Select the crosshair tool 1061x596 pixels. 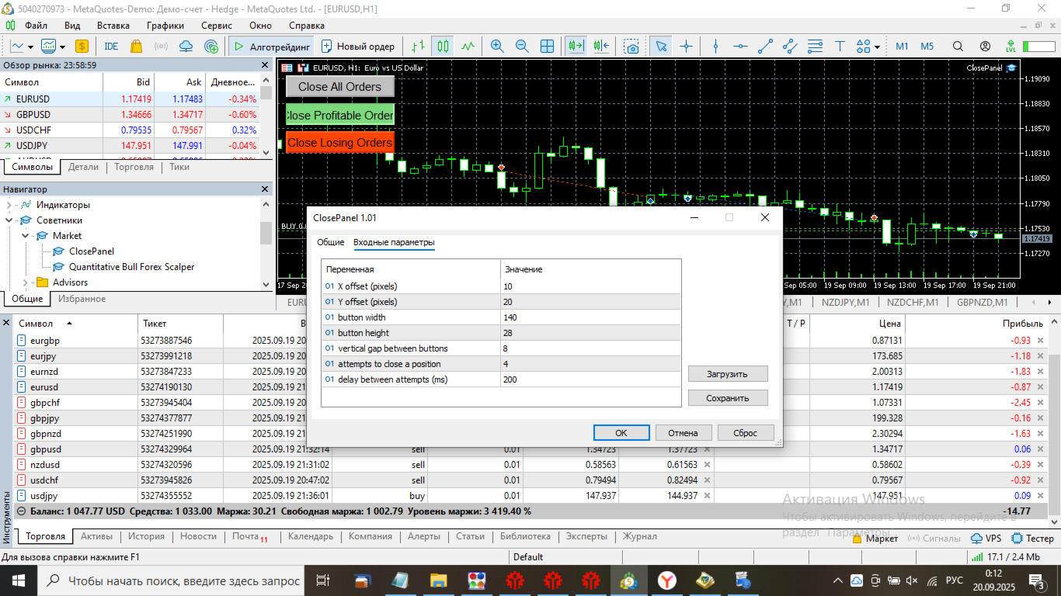686,47
